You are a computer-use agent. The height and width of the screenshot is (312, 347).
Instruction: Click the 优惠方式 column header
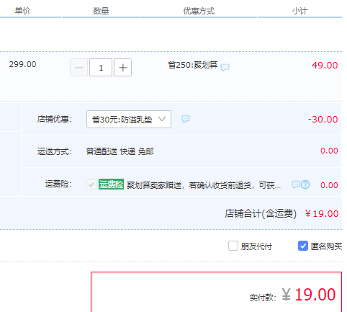click(199, 11)
